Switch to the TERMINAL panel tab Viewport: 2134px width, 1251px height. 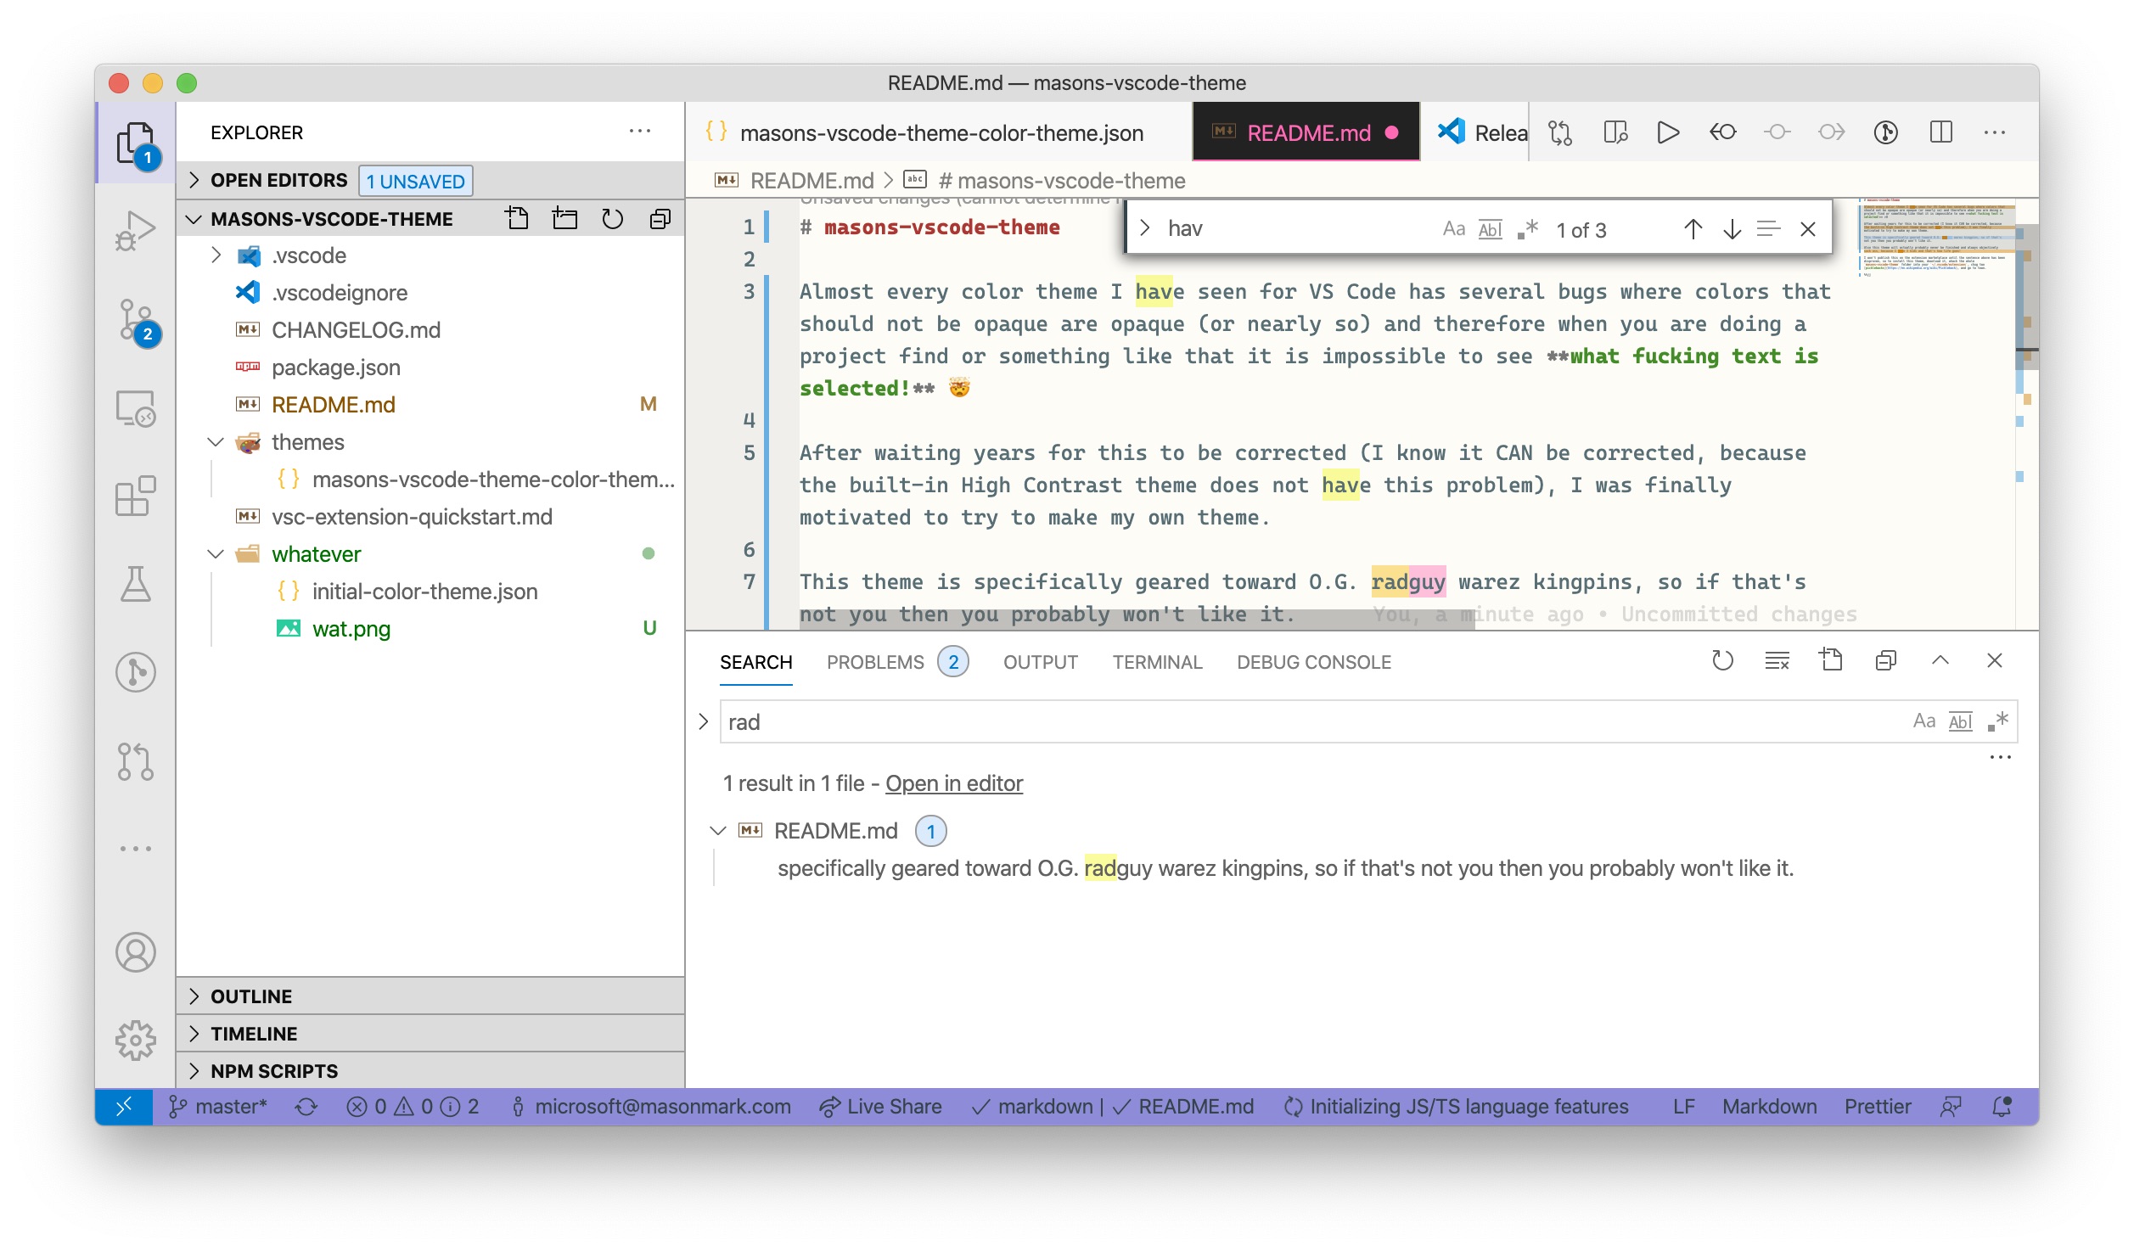(x=1157, y=662)
